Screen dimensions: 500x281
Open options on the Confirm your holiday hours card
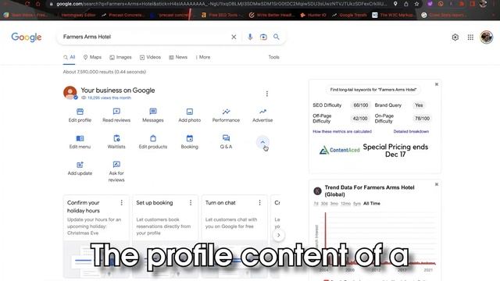[122, 203]
